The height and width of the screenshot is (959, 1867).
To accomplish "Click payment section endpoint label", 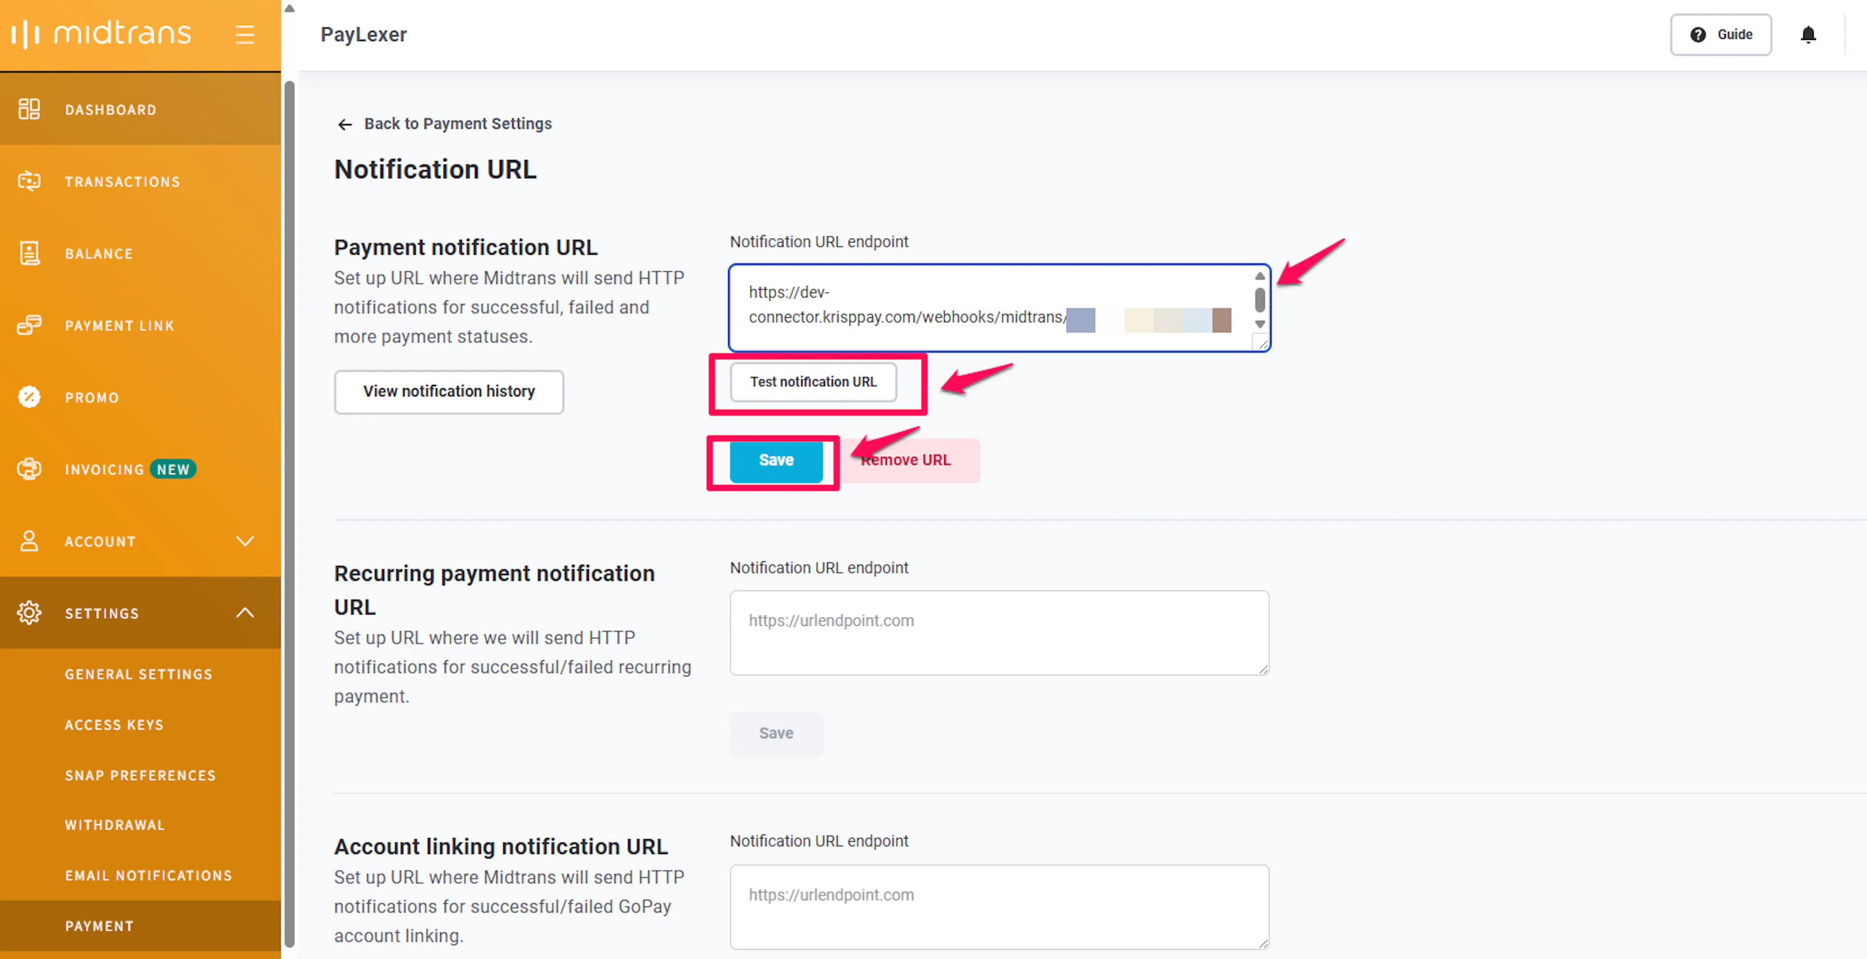I will (818, 242).
